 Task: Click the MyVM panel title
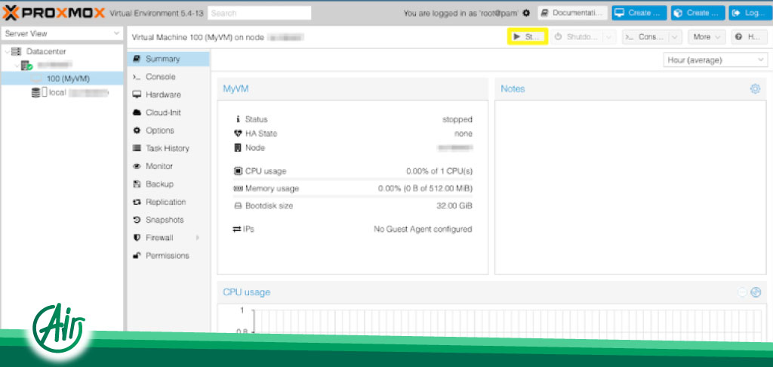pos(236,89)
